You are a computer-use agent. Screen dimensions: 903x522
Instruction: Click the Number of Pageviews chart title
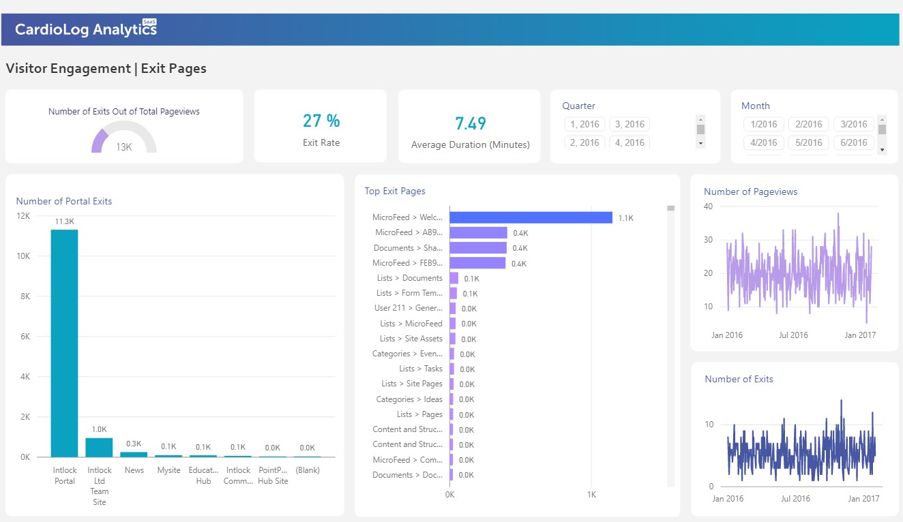tap(750, 191)
